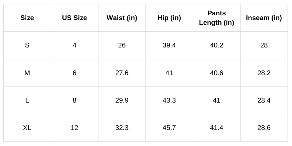This screenshot has height=146, width=292.
Task: Select the size S row label
Action: [x=27, y=45]
